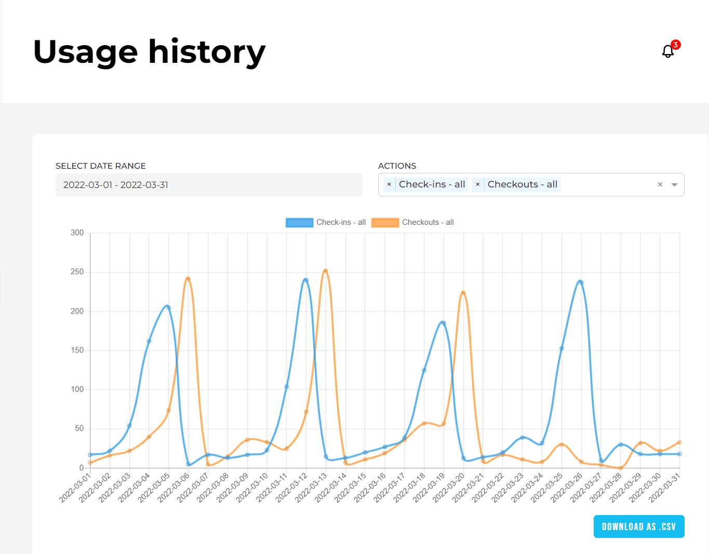This screenshot has height=554, width=709.
Task: Toggle Checkouts series via its legend label
Action: pyautogui.click(x=427, y=222)
